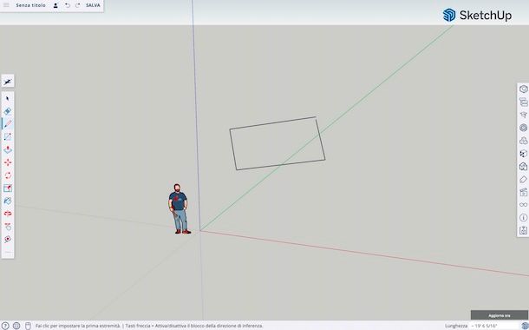529x330 pixels.
Task: Select the Paint Bucket tool
Action: [8, 201]
